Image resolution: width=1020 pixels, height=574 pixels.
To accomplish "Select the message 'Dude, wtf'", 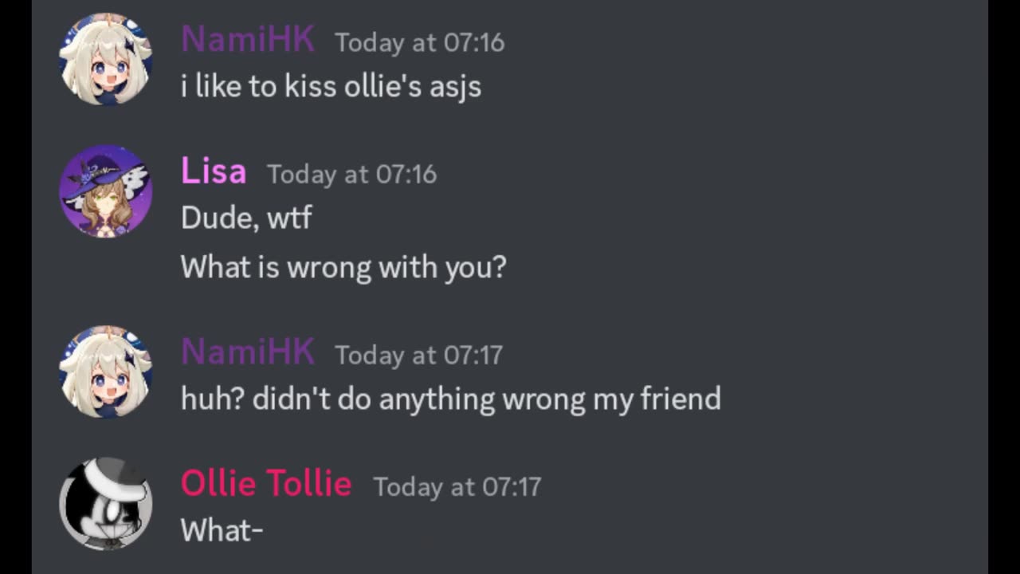I will (x=246, y=218).
